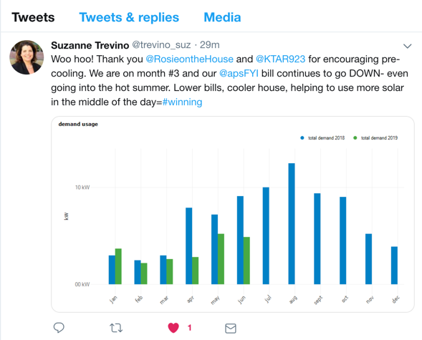This screenshot has height=340, width=422.
Task: Open Suzanne Trevino's profile picture
Action: tap(27, 57)
